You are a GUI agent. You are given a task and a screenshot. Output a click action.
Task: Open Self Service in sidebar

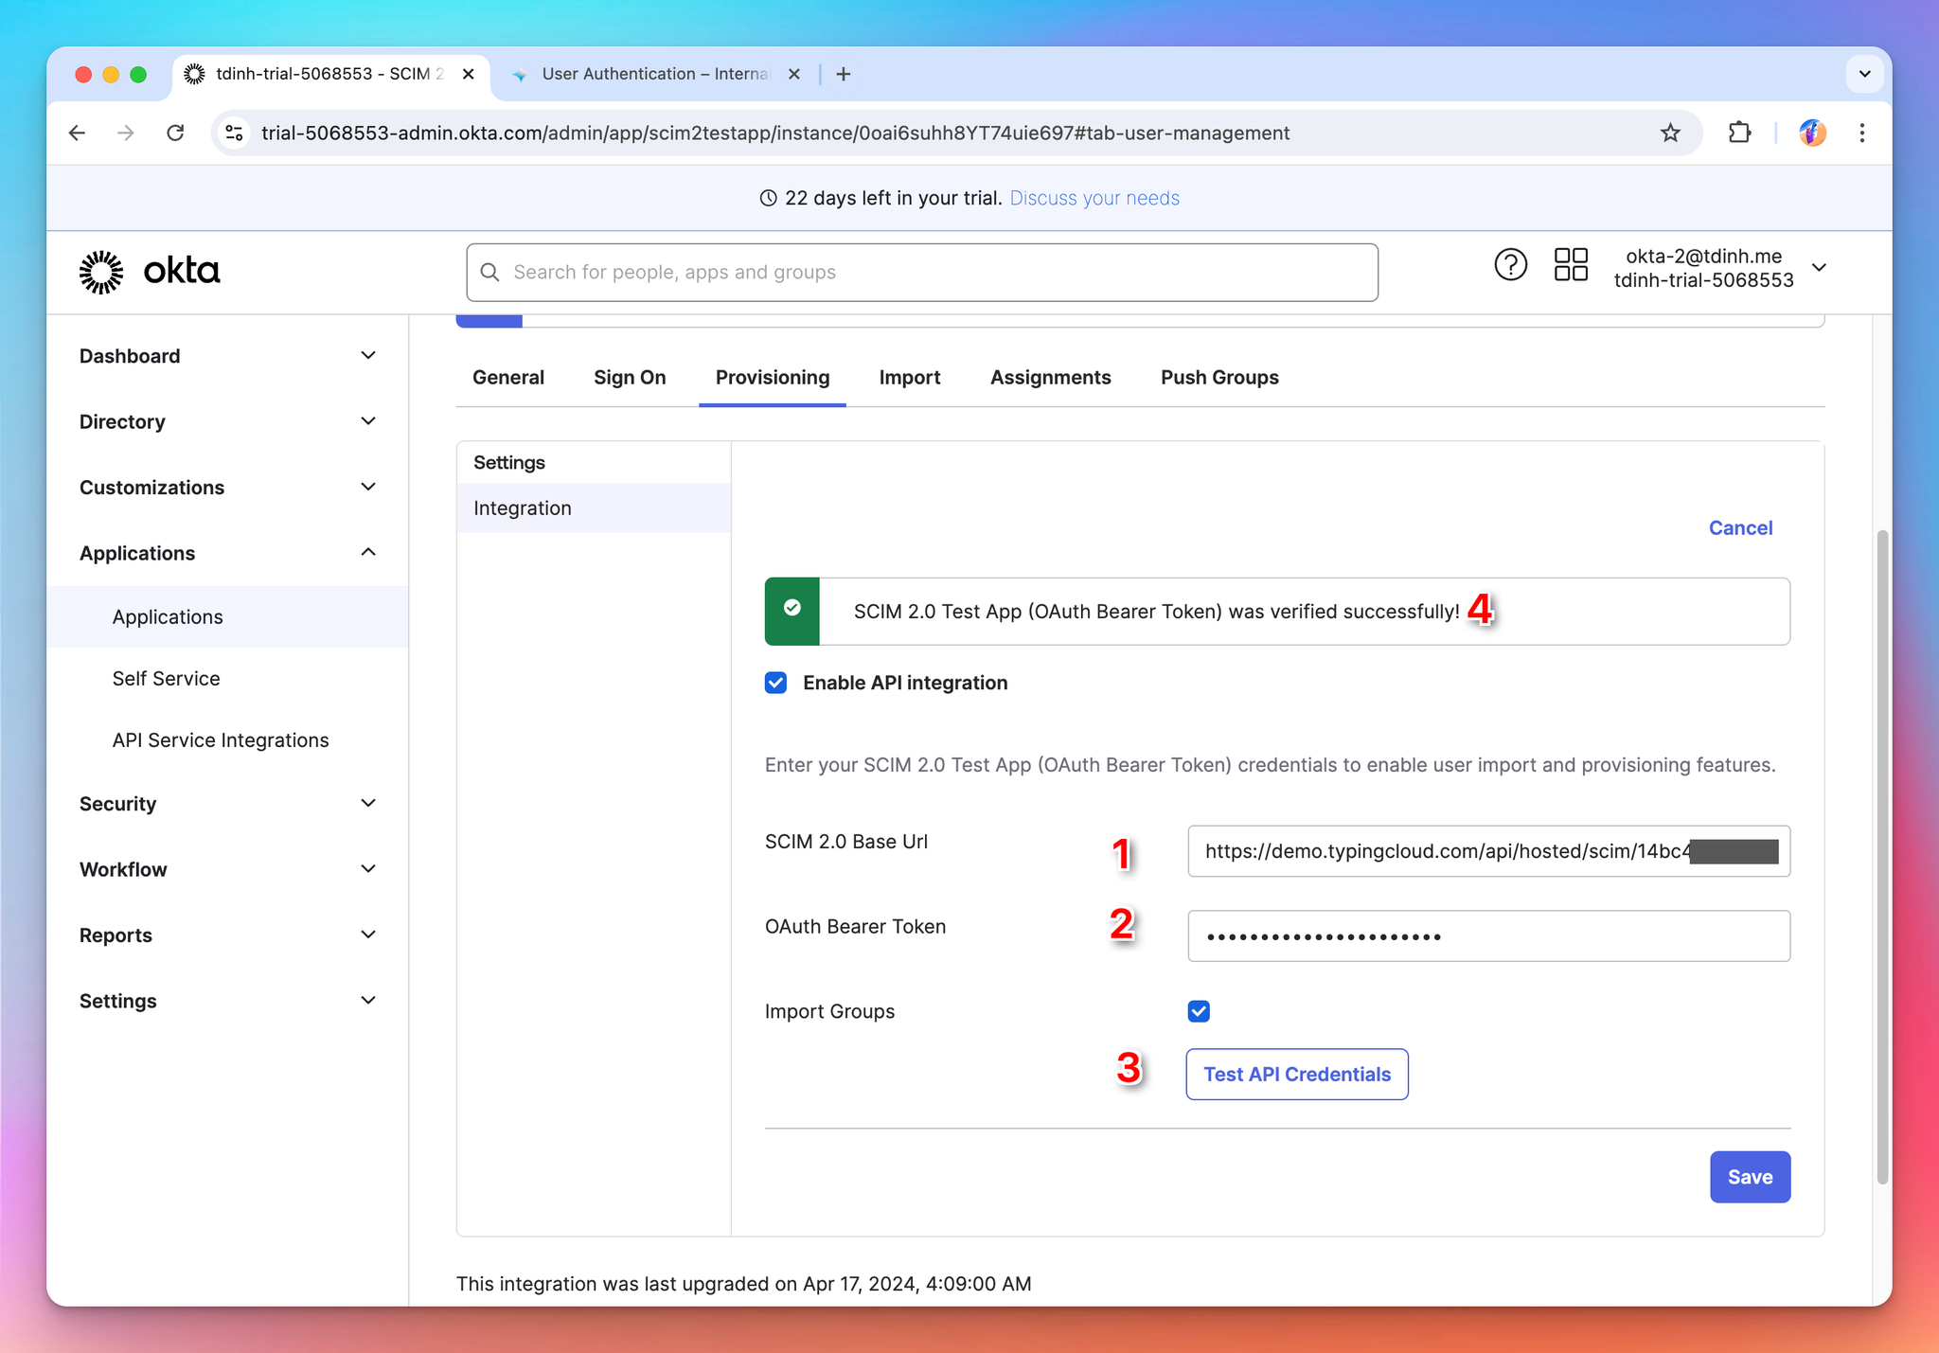coord(166,679)
